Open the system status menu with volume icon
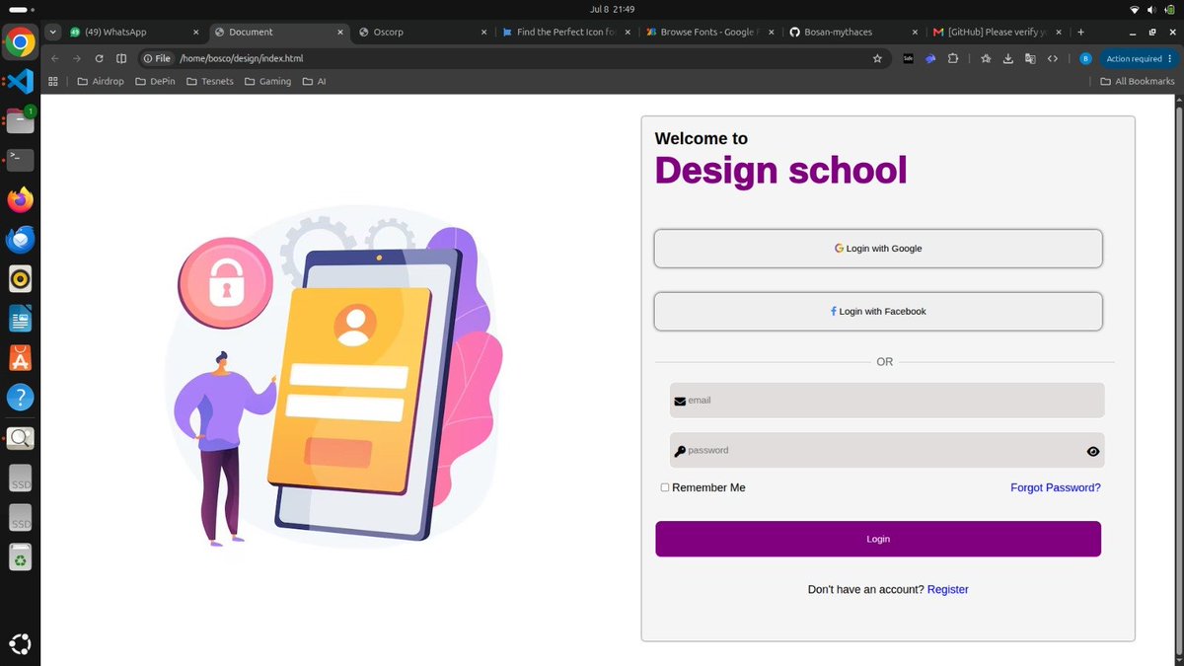 pyautogui.click(x=1150, y=9)
